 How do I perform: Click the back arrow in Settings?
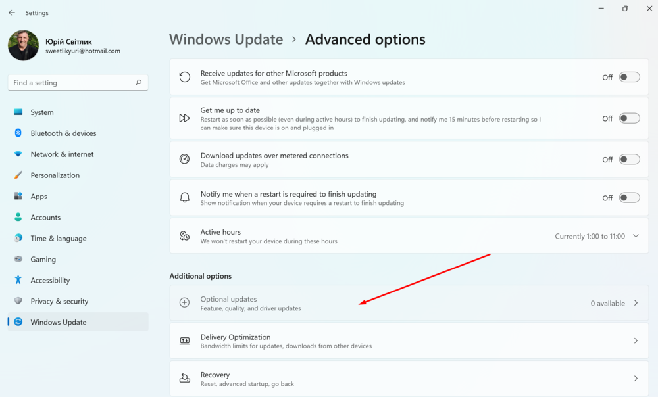pos(12,12)
